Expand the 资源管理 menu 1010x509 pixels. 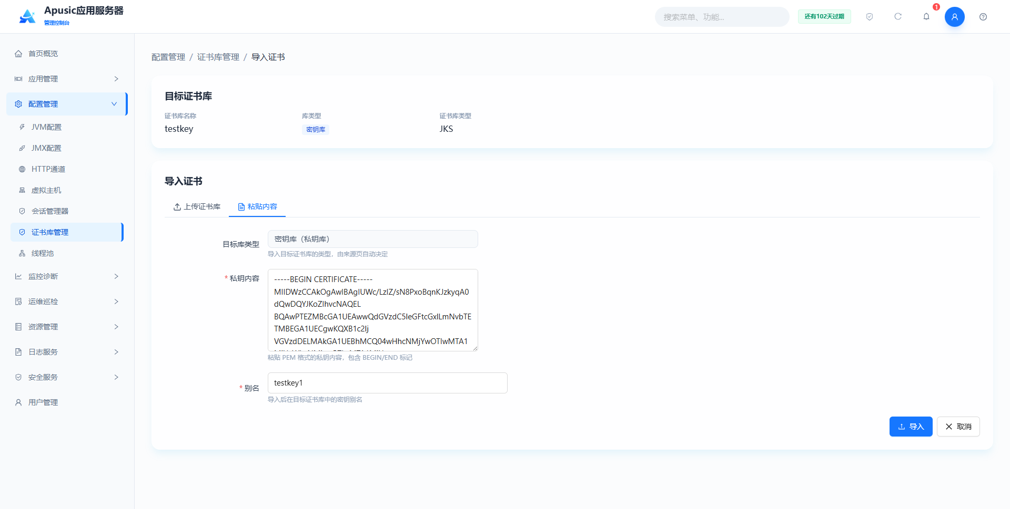67,327
